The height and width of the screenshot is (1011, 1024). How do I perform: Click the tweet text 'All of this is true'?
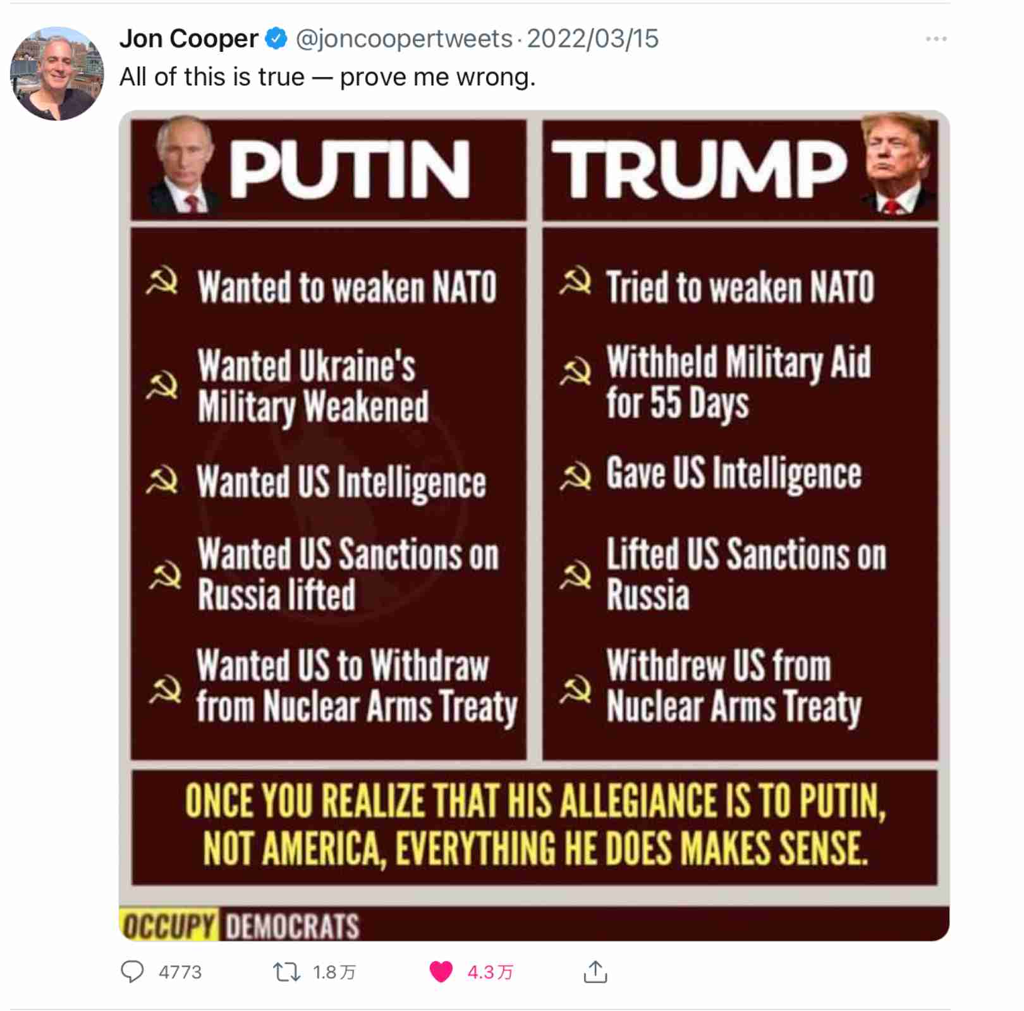[x=212, y=77]
